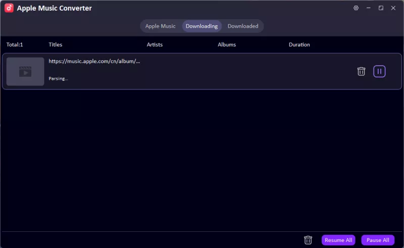The height and width of the screenshot is (248, 404).
Task: Click the Artists column header
Action: coord(155,44)
